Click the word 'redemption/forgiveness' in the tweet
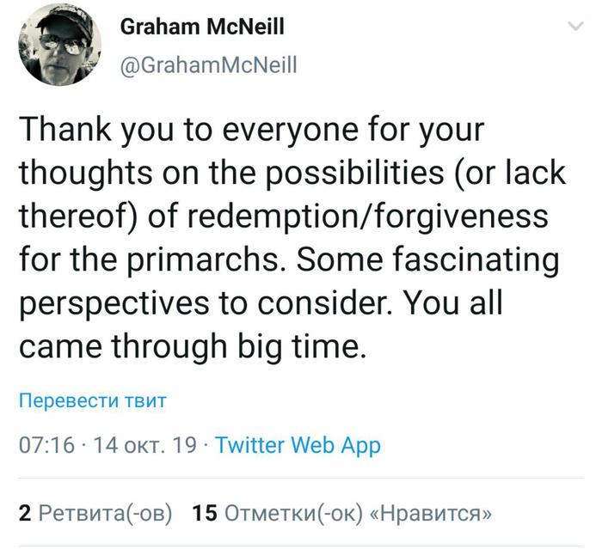Viewport: 602px width, 549px height. (x=367, y=216)
